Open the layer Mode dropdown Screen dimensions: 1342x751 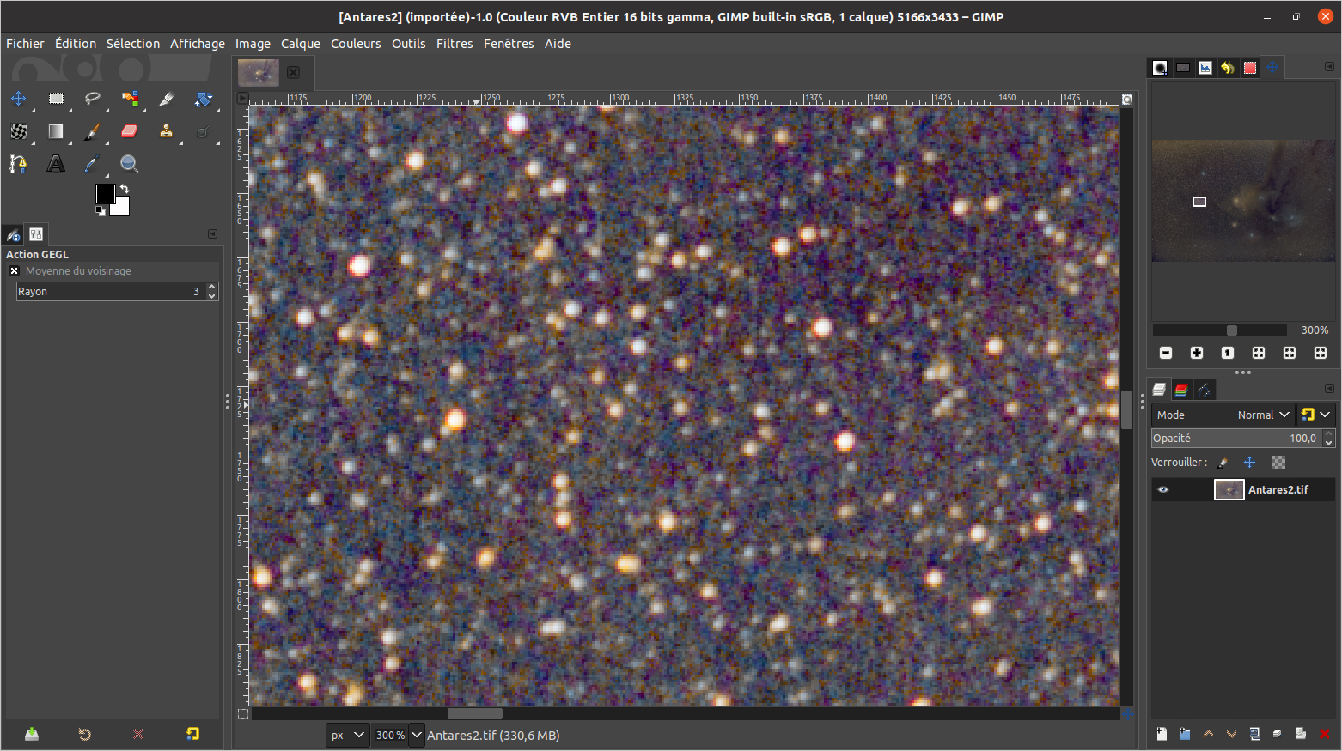click(1223, 415)
